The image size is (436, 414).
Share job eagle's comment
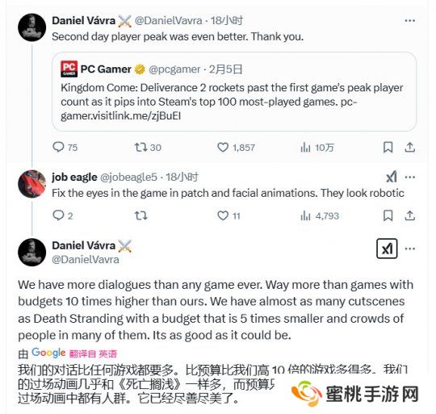pos(410,215)
